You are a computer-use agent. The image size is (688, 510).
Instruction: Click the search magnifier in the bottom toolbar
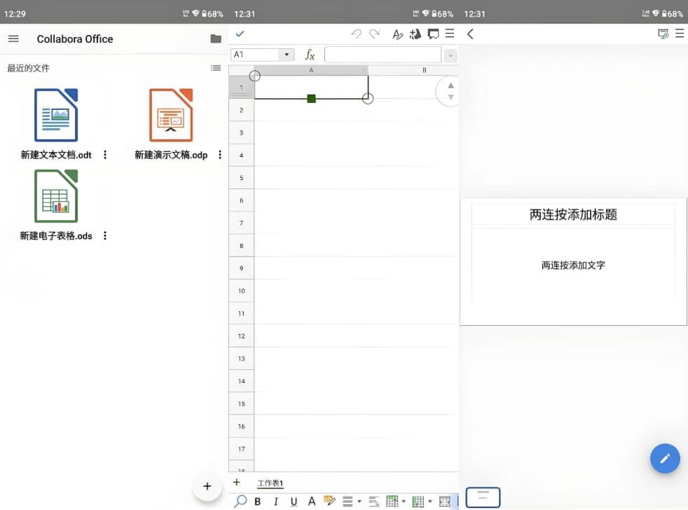pos(240,501)
